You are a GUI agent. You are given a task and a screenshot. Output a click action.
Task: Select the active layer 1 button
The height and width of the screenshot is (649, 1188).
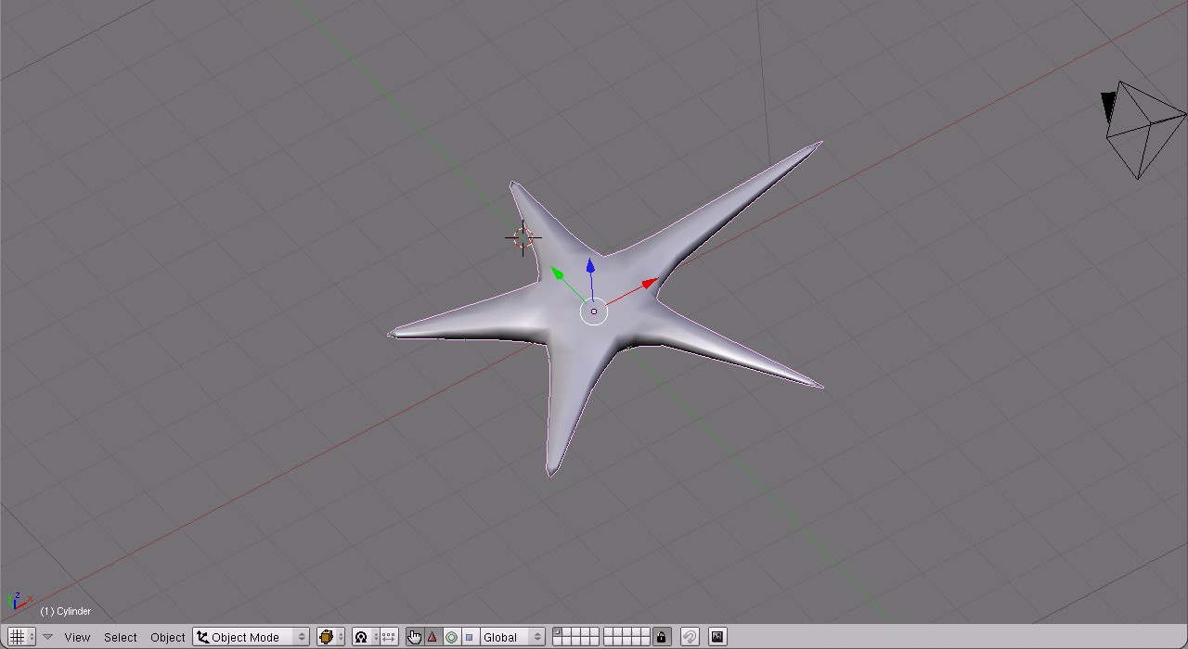pyautogui.click(x=557, y=632)
